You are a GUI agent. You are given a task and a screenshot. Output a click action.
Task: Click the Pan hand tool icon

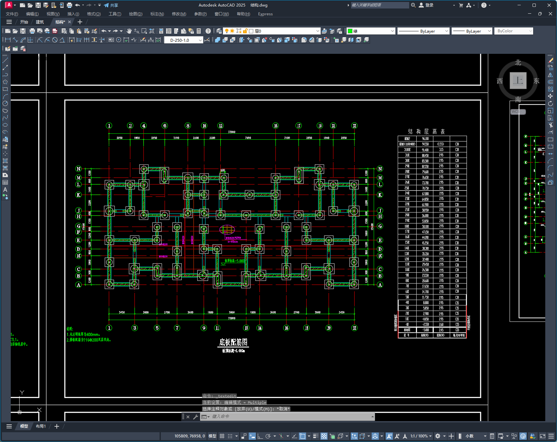pyautogui.click(x=129, y=31)
